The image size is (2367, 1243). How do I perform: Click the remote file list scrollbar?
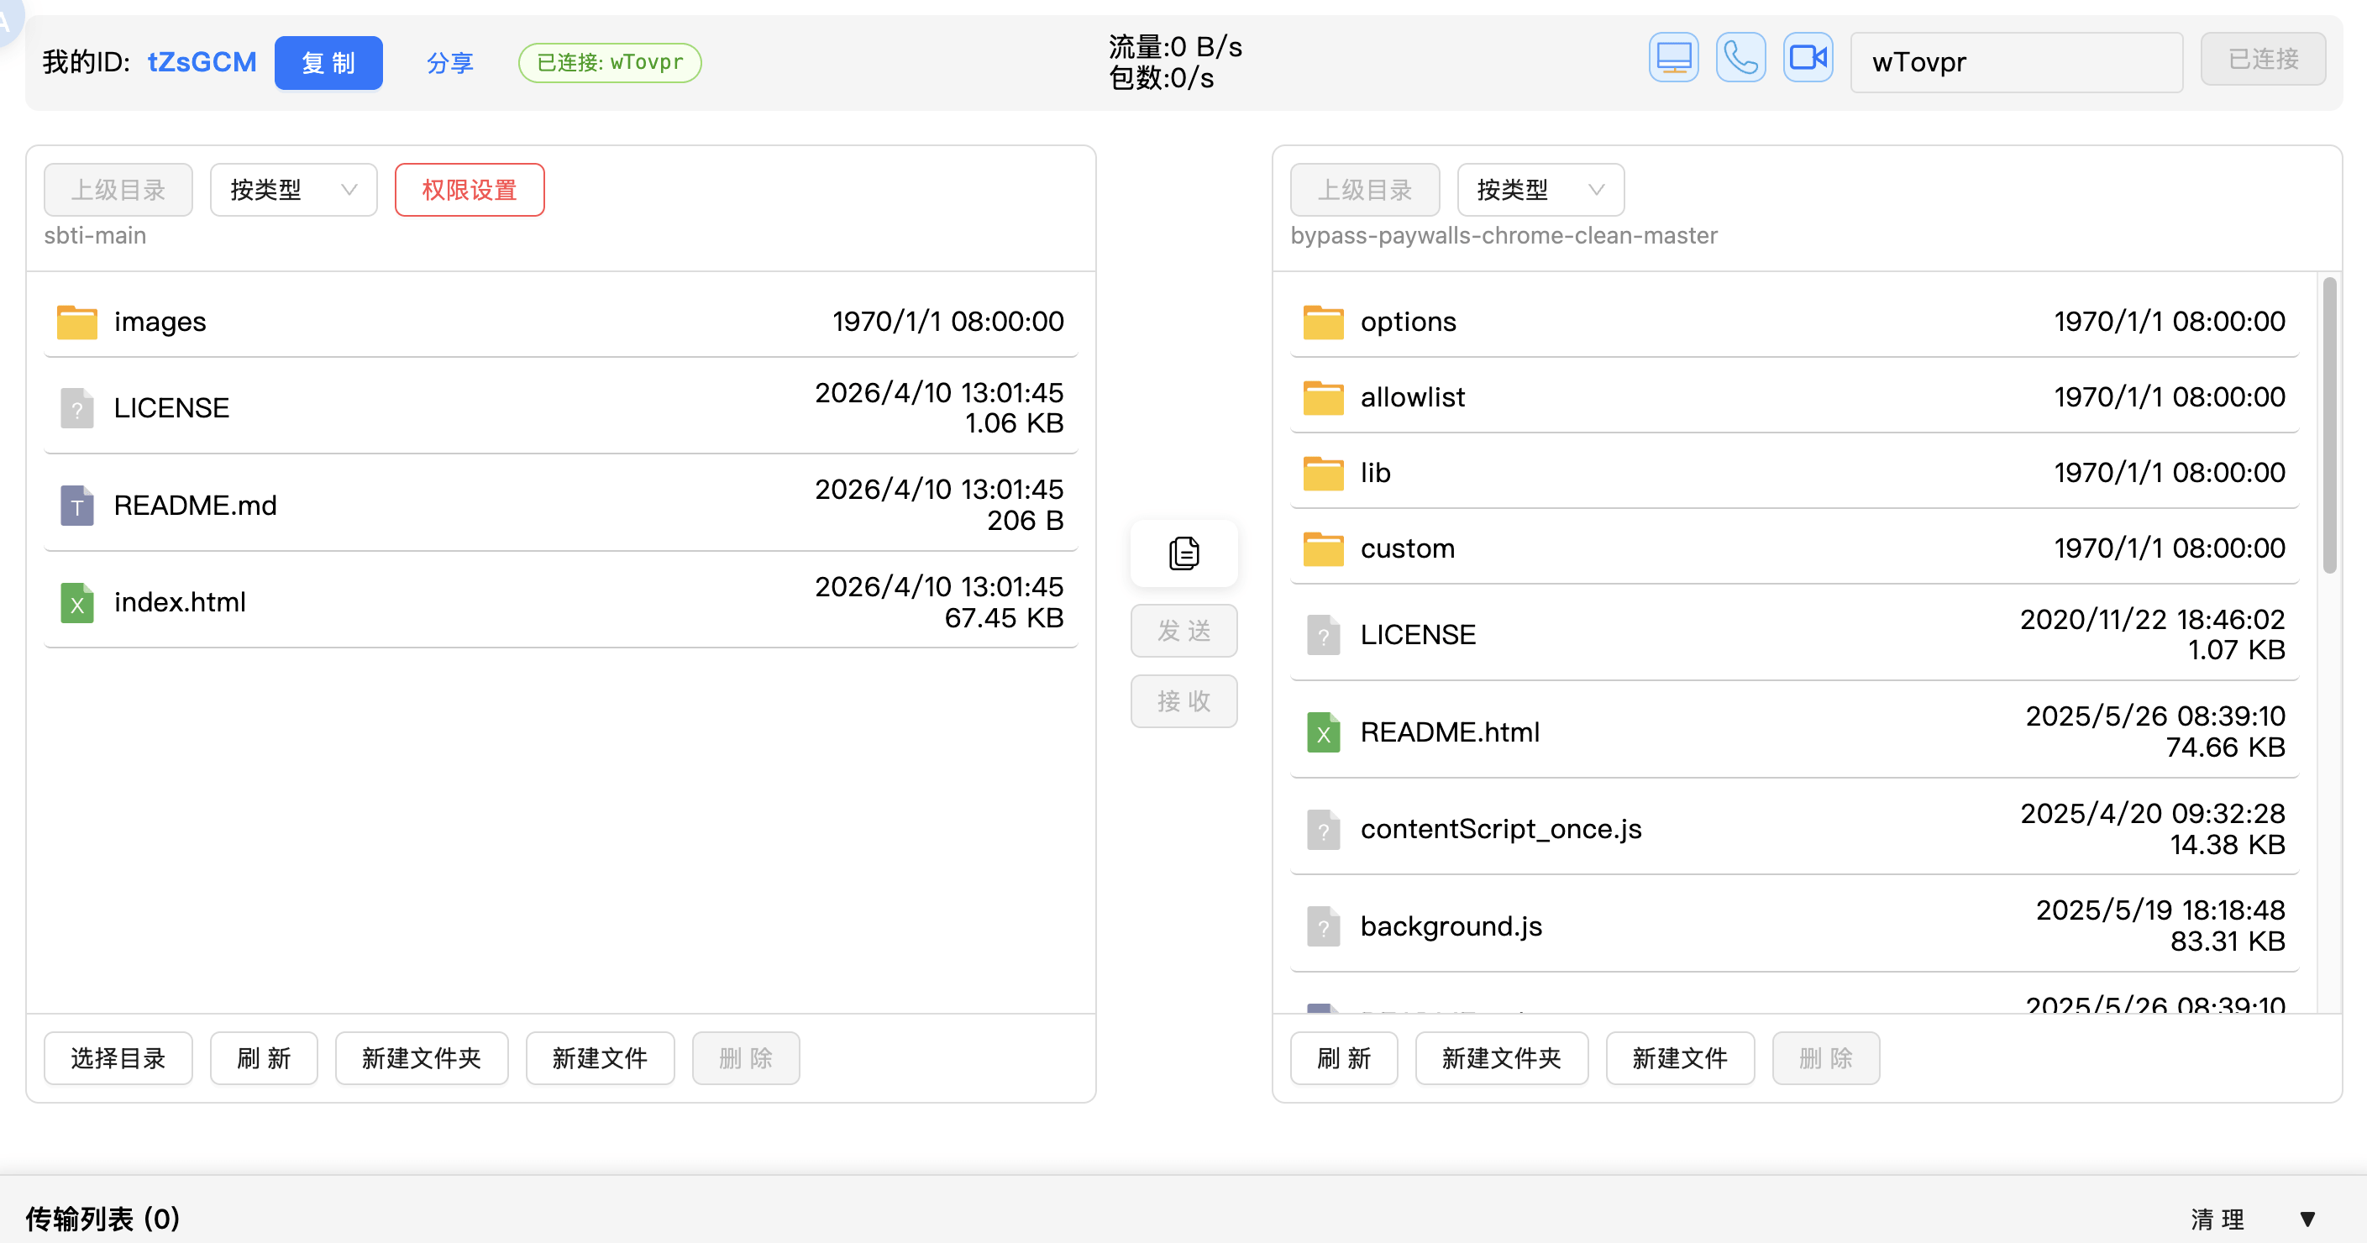tap(2328, 427)
